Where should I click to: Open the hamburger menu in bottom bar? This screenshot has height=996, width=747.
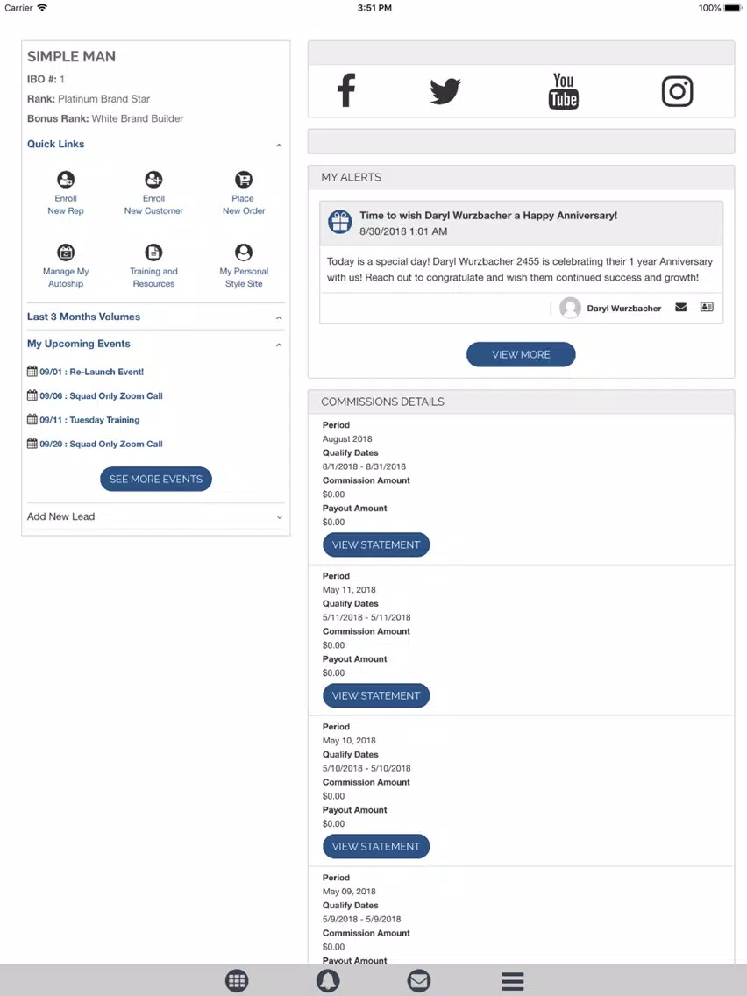click(513, 981)
